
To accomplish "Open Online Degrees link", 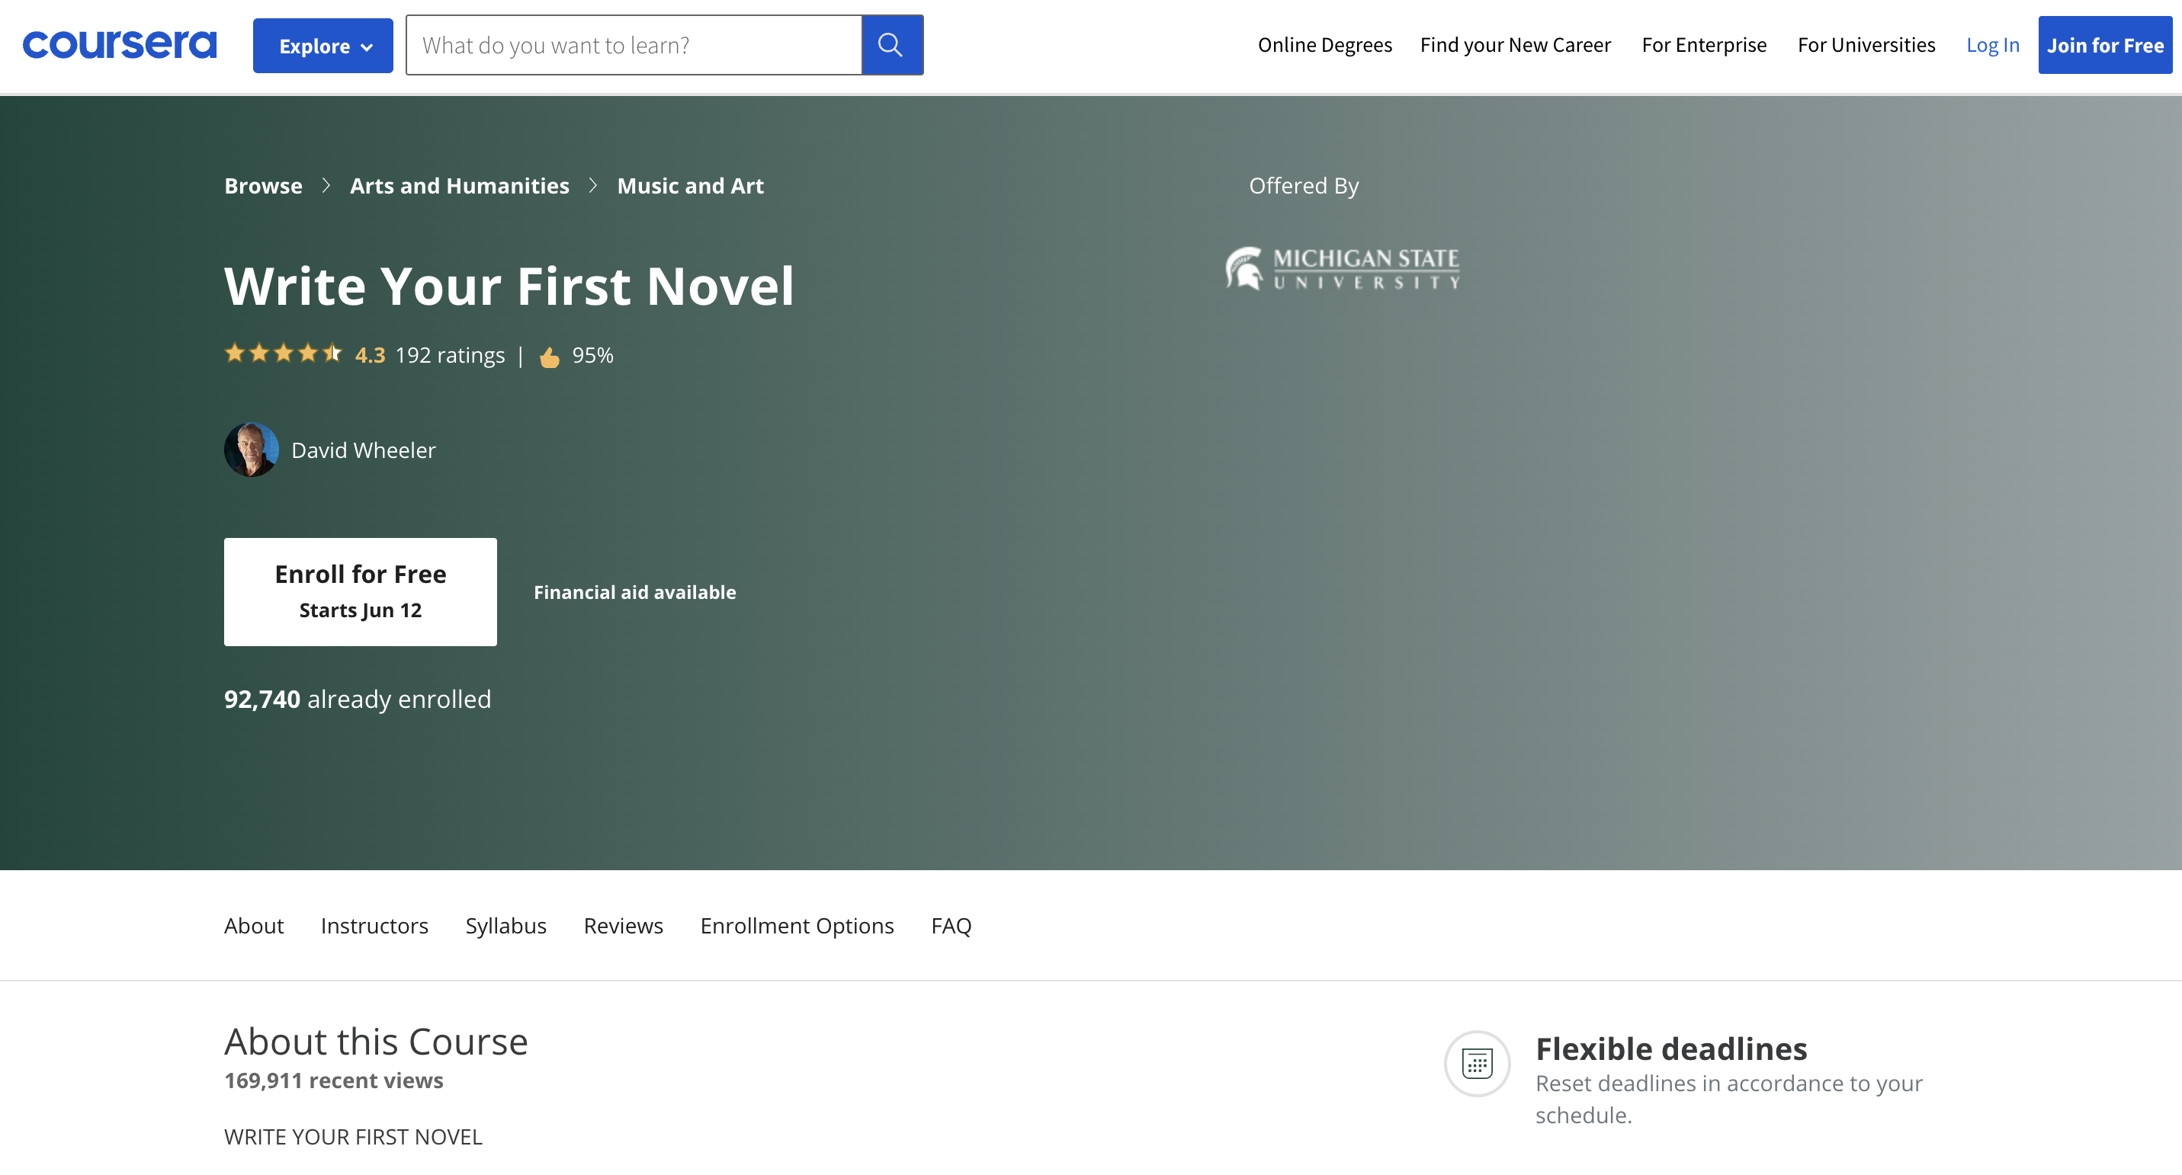I will tap(1325, 45).
